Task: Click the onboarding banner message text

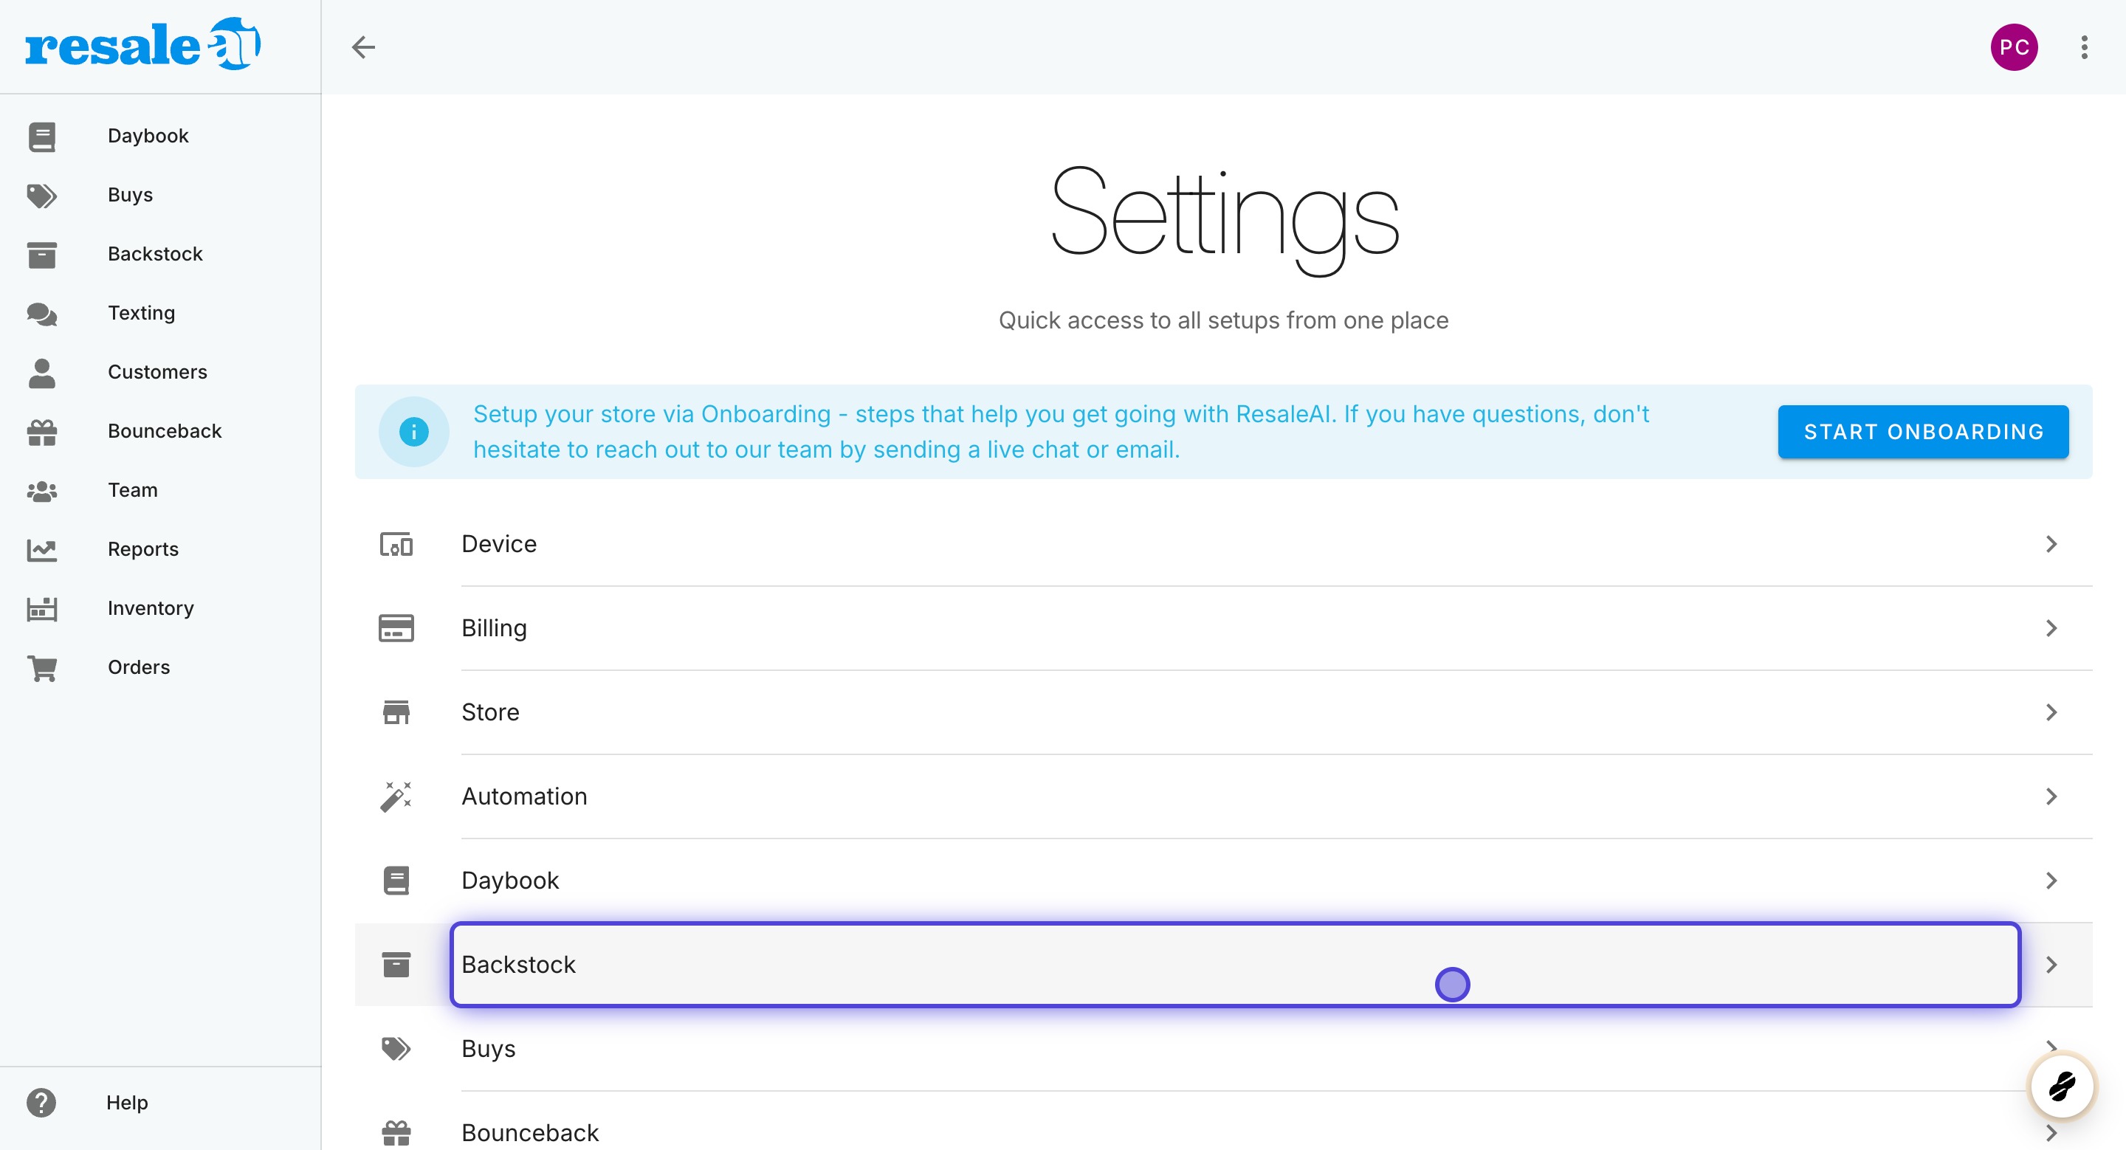Action: pyautogui.click(x=1062, y=432)
